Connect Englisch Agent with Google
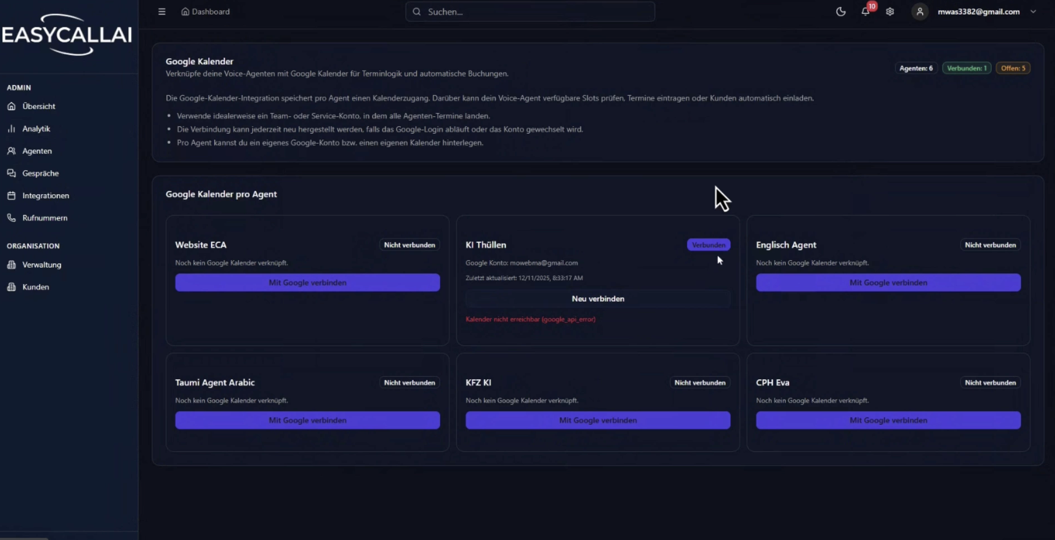This screenshot has height=540, width=1055. click(888, 283)
